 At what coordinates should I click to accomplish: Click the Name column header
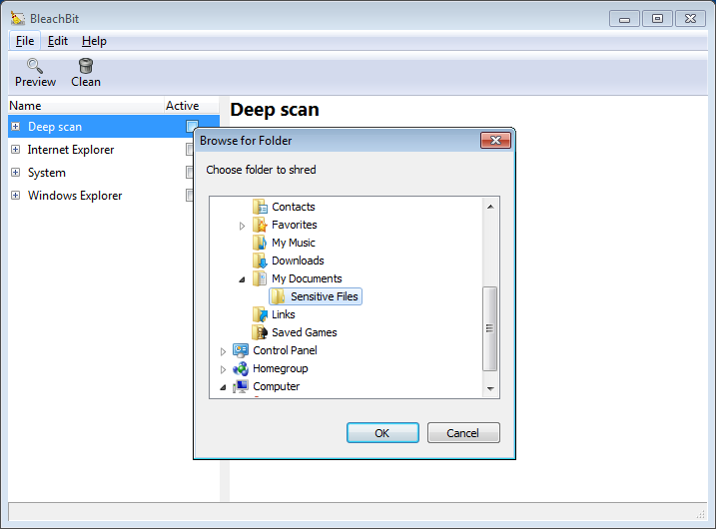[86, 106]
